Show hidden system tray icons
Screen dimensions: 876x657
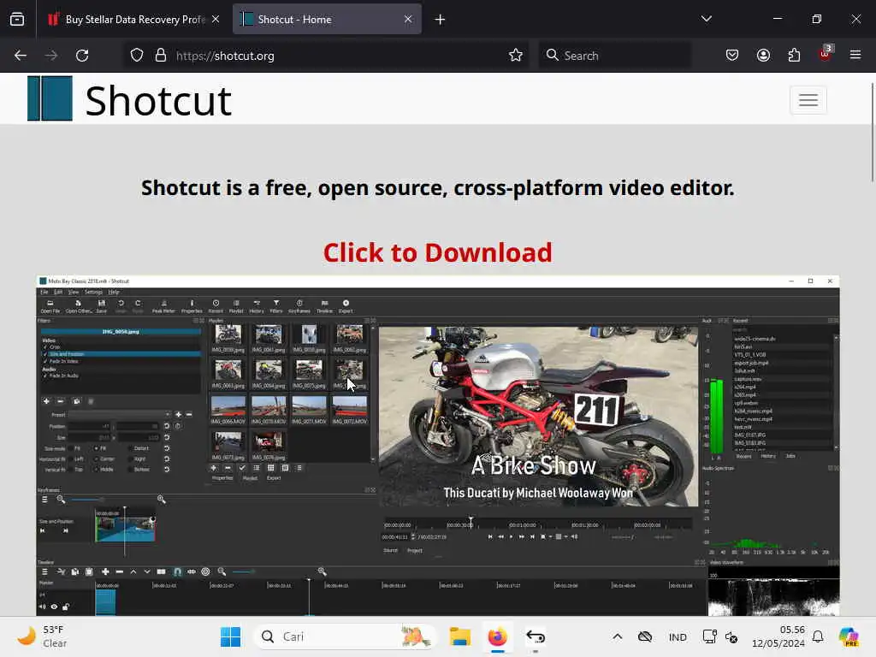point(618,636)
